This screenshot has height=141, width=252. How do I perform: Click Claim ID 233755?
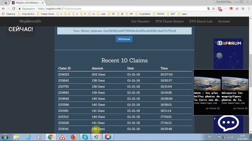[x=63, y=87]
